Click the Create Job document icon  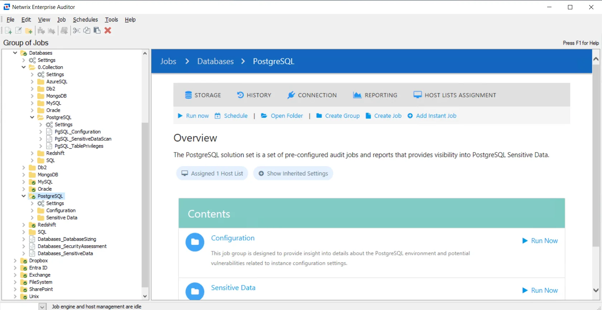[x=368, y=116]
